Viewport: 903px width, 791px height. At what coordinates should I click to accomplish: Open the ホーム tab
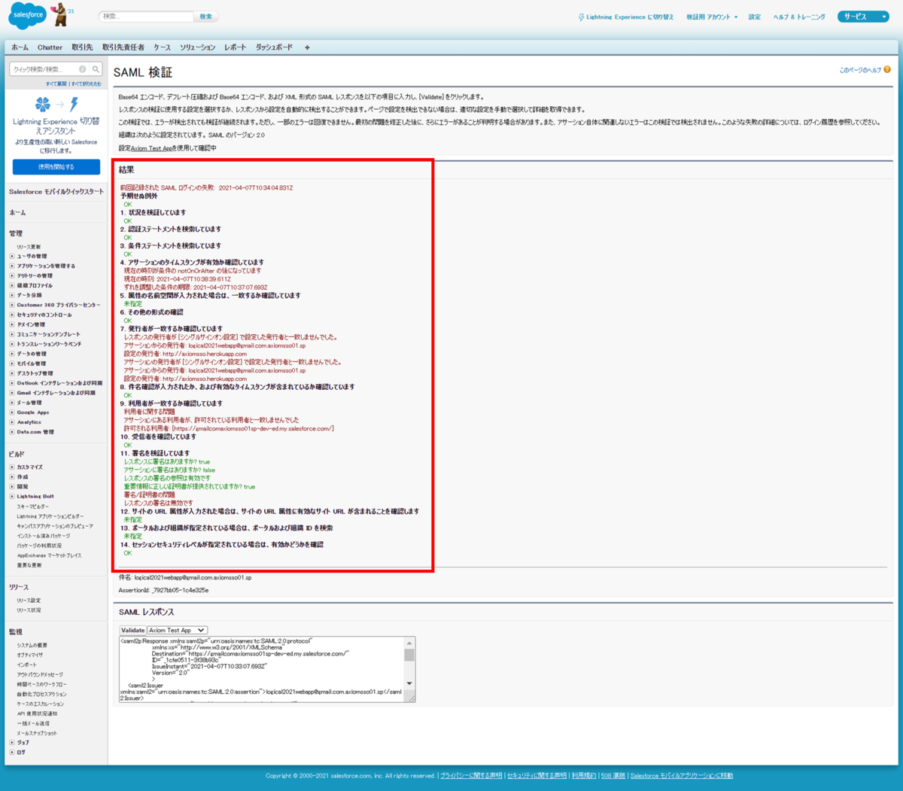coord(20,47)
